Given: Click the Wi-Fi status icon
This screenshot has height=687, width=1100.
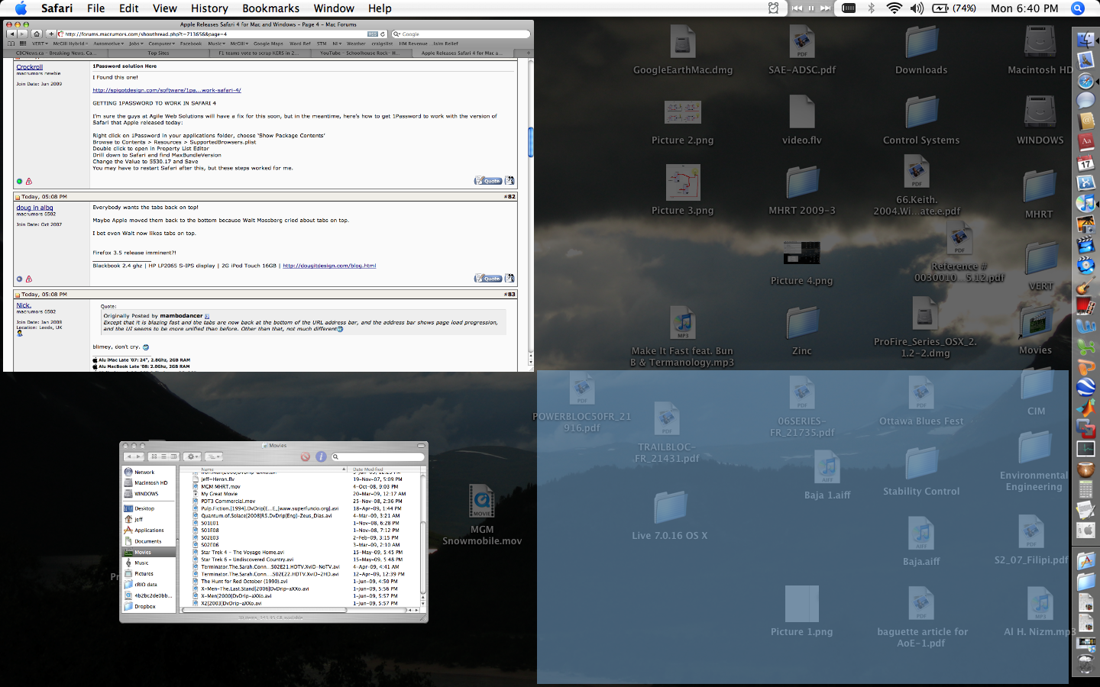Looking at the screenshot, I should click(894, 8).
